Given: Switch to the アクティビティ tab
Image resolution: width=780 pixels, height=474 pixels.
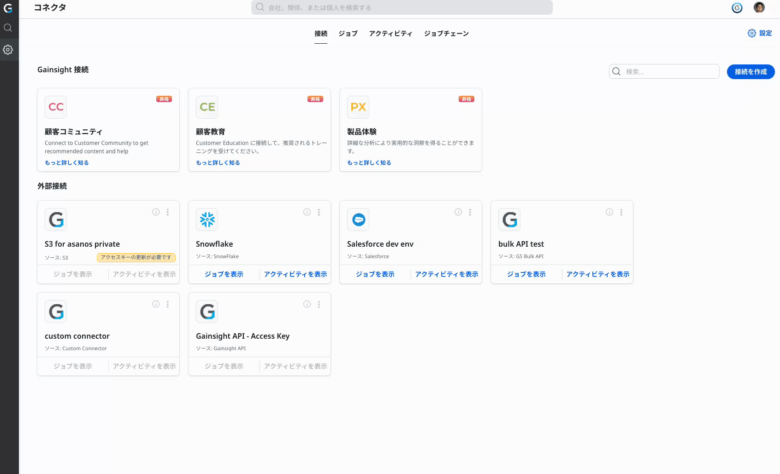Looking at the screenshot, I should coord(390,34).
